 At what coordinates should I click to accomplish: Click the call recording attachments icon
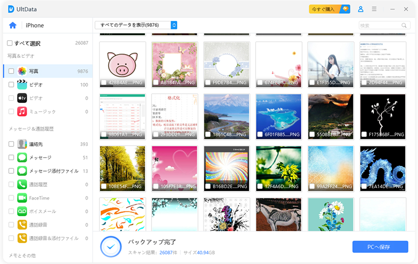(x=22, y=238)
